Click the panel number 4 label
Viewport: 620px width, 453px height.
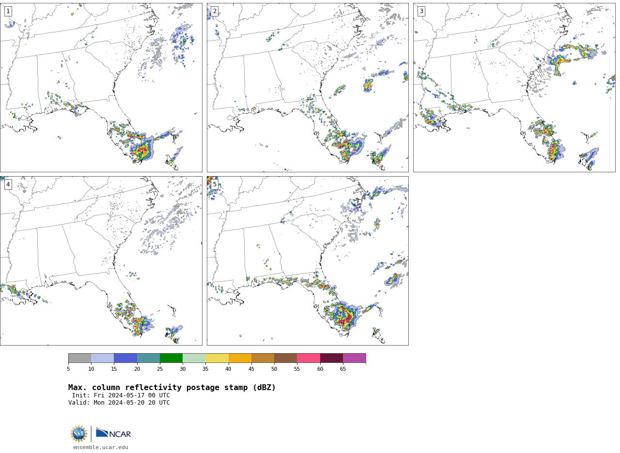pyautogui.click(x=8, y=184)
